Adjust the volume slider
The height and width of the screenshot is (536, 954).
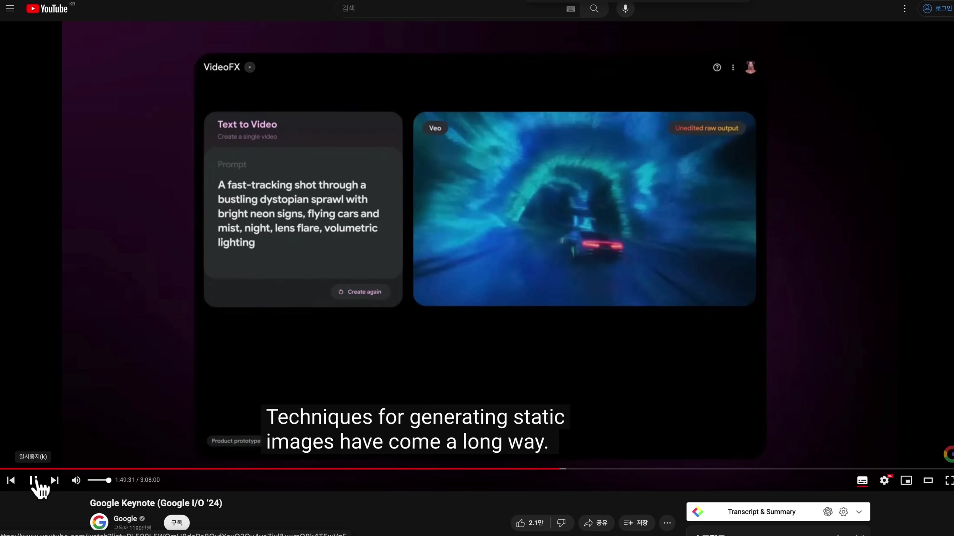pyautogui.click(x=99, y=480)
